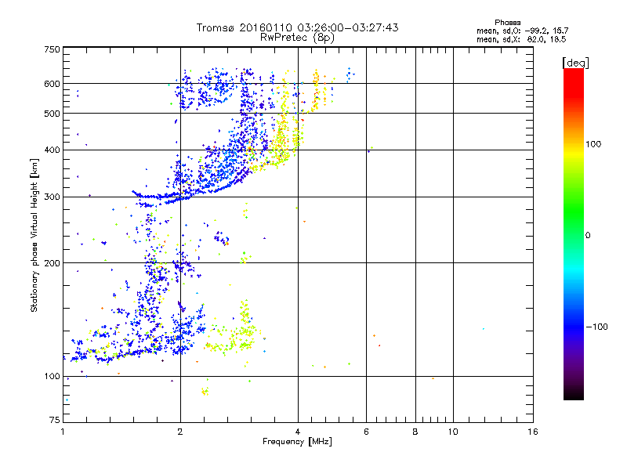Screen dimensions: 627x470
Task: Click the '0' colorbar tick label
Action: click(x=587, y=236)
